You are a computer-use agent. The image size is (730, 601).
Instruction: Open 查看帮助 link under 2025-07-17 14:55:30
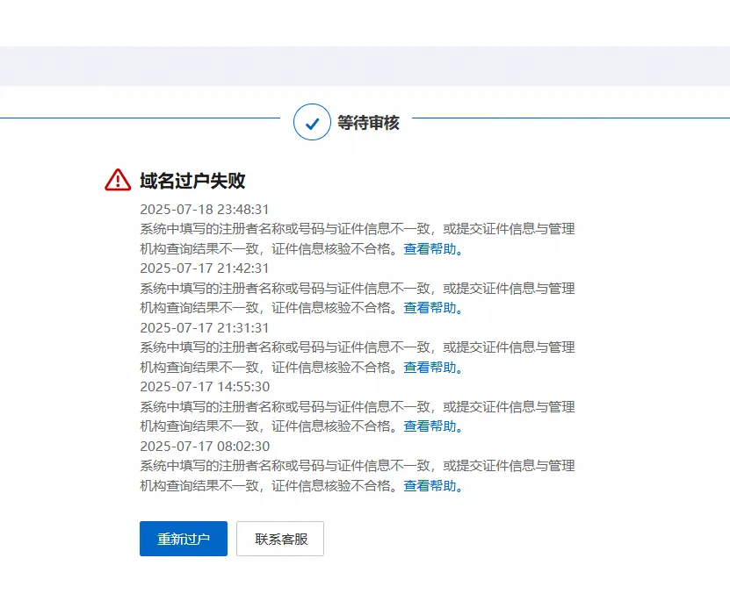click(x=430, y=426)
